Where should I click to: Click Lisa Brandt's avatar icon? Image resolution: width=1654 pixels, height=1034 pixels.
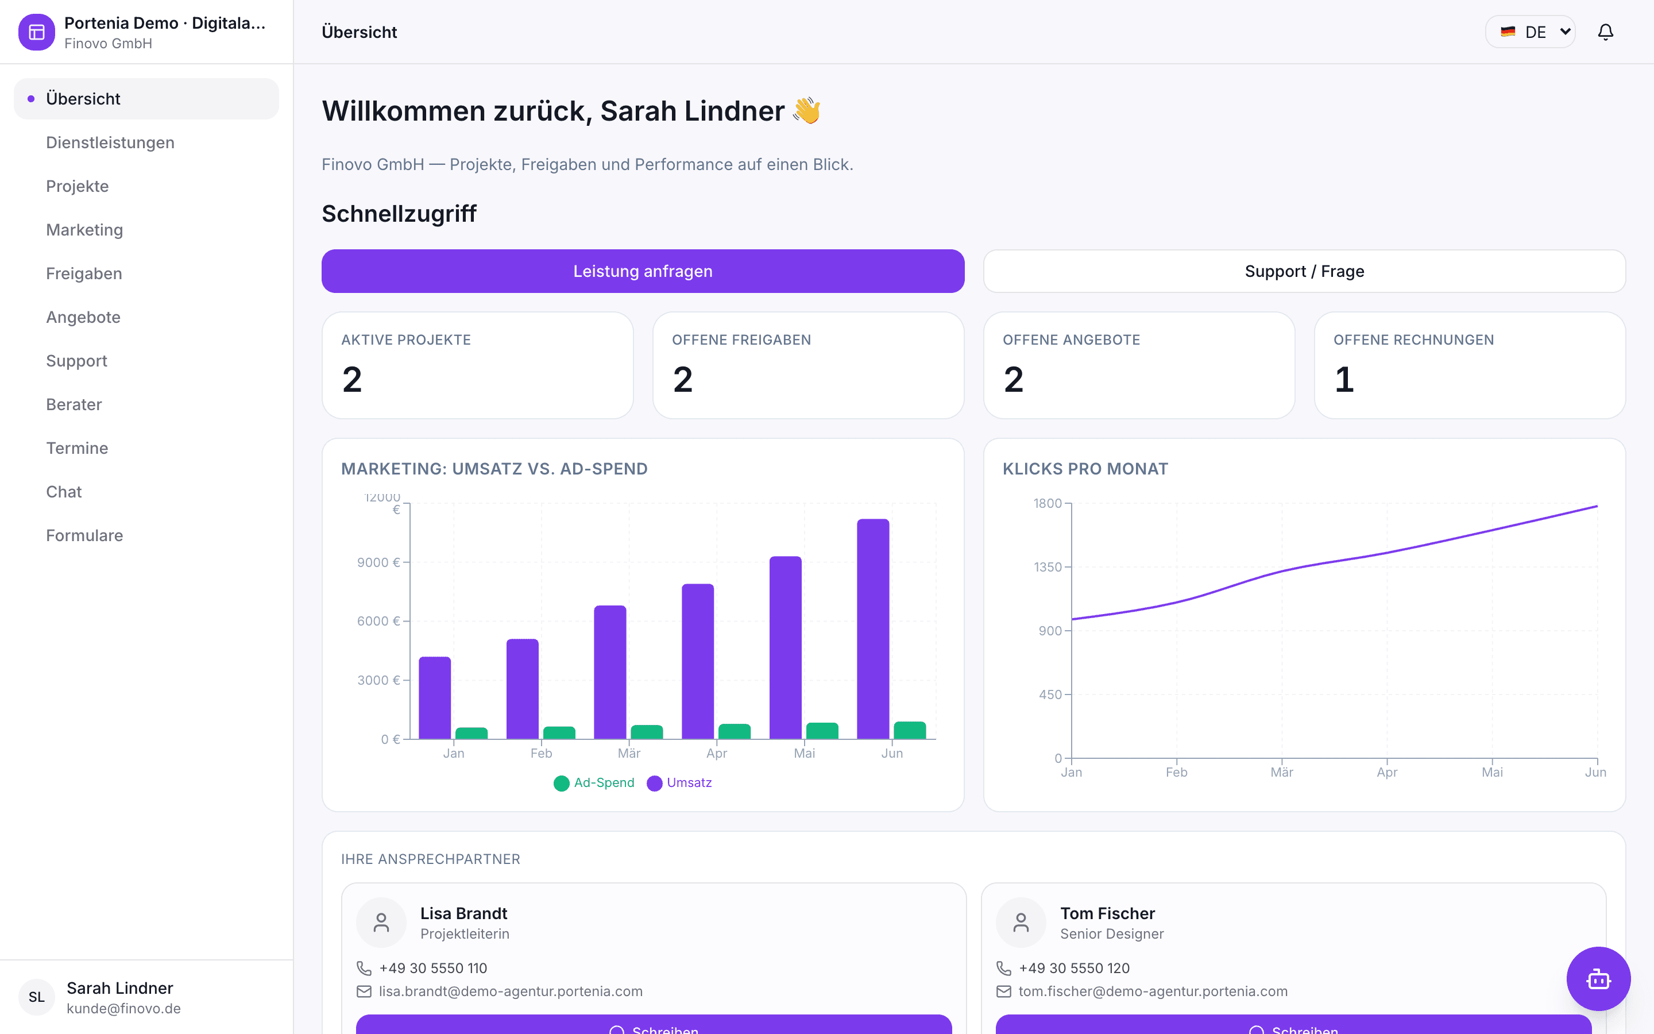point(381,923)
